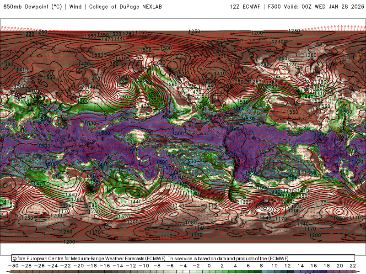Click the '-28' color scale label

coord(27,266)
